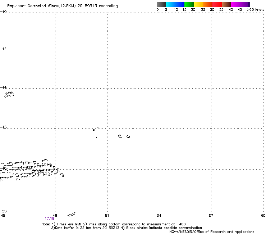266x234 pixels.
Task: Click the latitude label '-44'
Action: [x=3, y=87]
